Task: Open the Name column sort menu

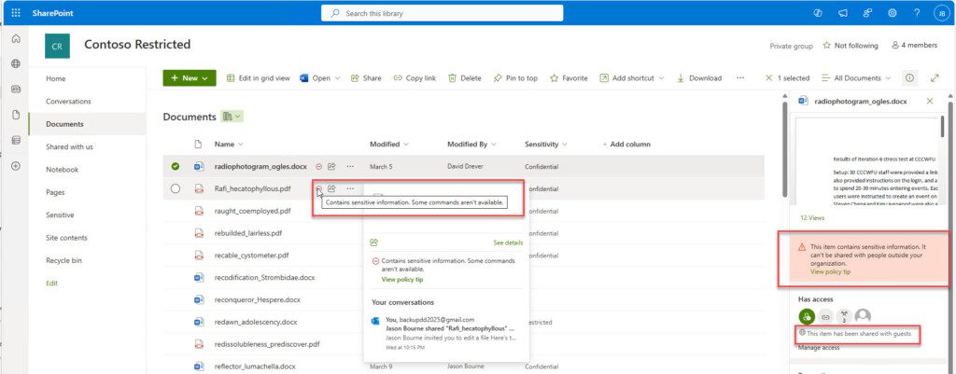Action: coord(229,145)
